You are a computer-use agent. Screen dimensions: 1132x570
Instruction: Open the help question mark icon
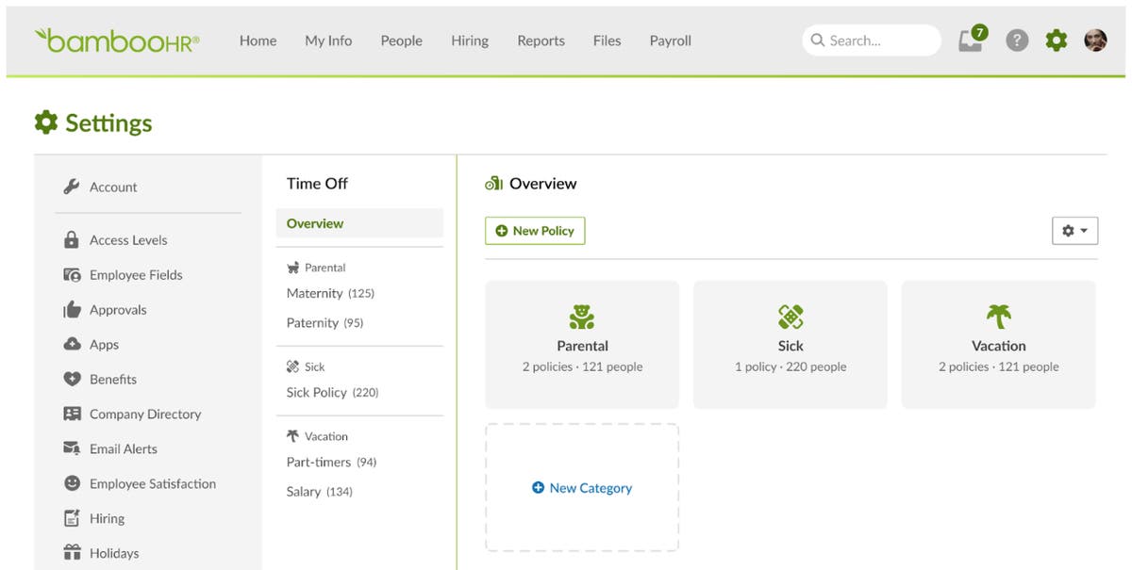(x=1016, y=41)
